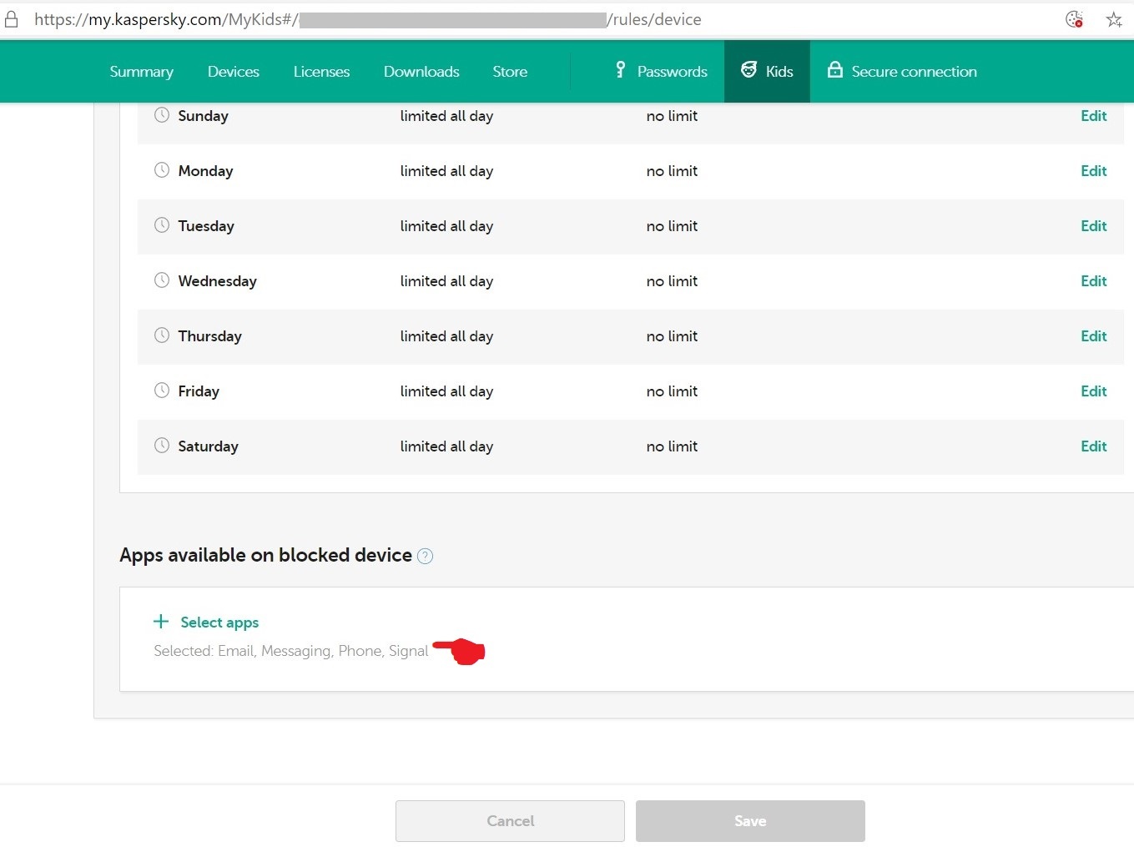Switch to the Devices tab
This screenshot has width=1134, height=847.
point(234,72)
